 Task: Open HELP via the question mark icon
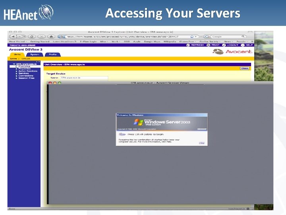[243, 45]
